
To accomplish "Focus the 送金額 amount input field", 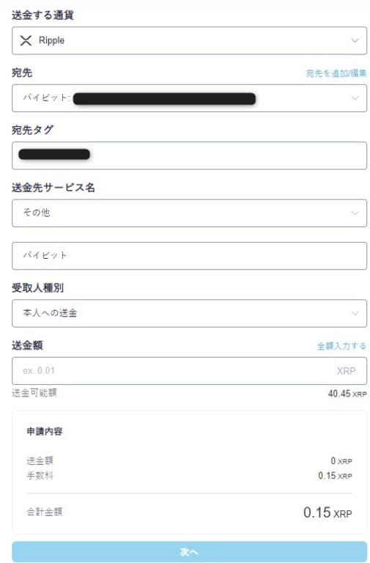I will [x=189, y=371].
